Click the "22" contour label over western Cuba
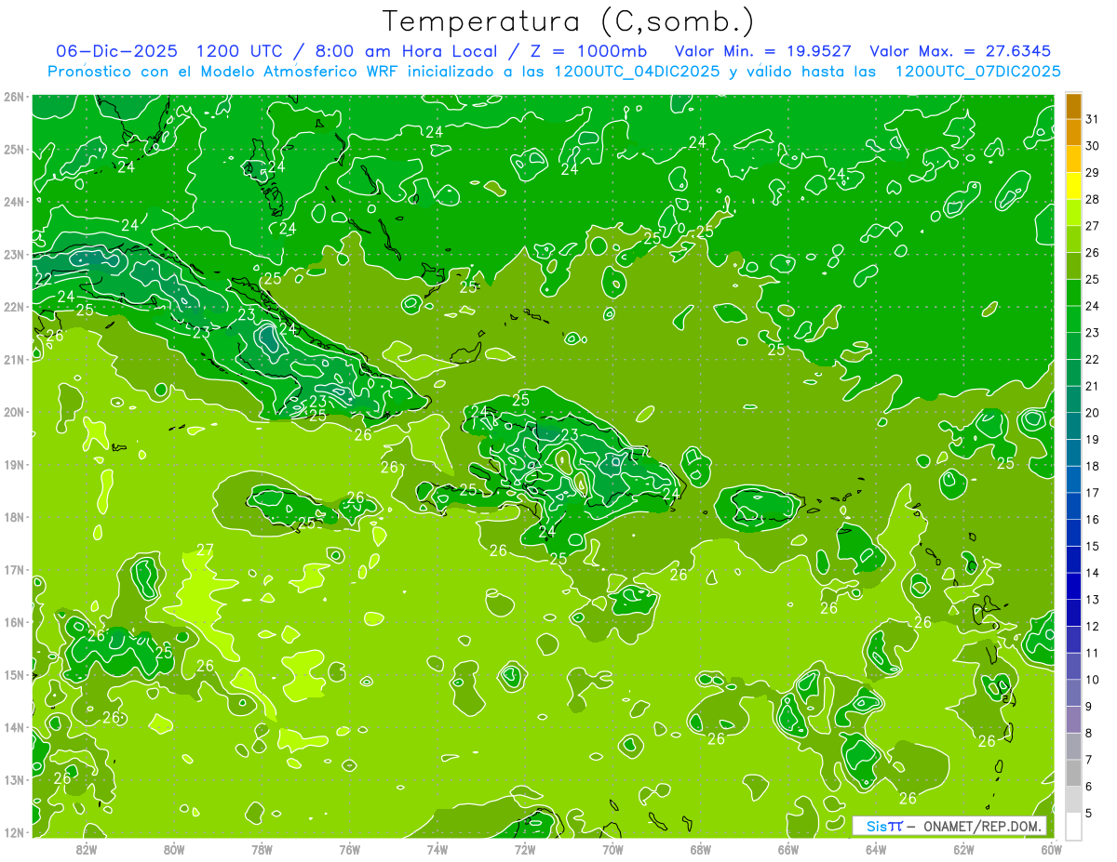The height and width of the screenshot is (862, 1117). (x=44, y=278)
